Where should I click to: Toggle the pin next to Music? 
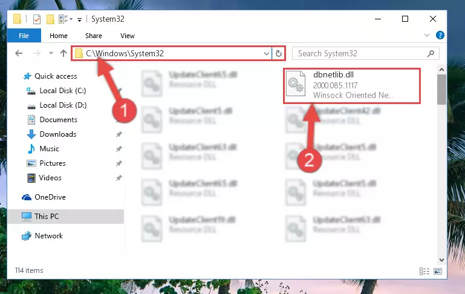coord(119,149)
